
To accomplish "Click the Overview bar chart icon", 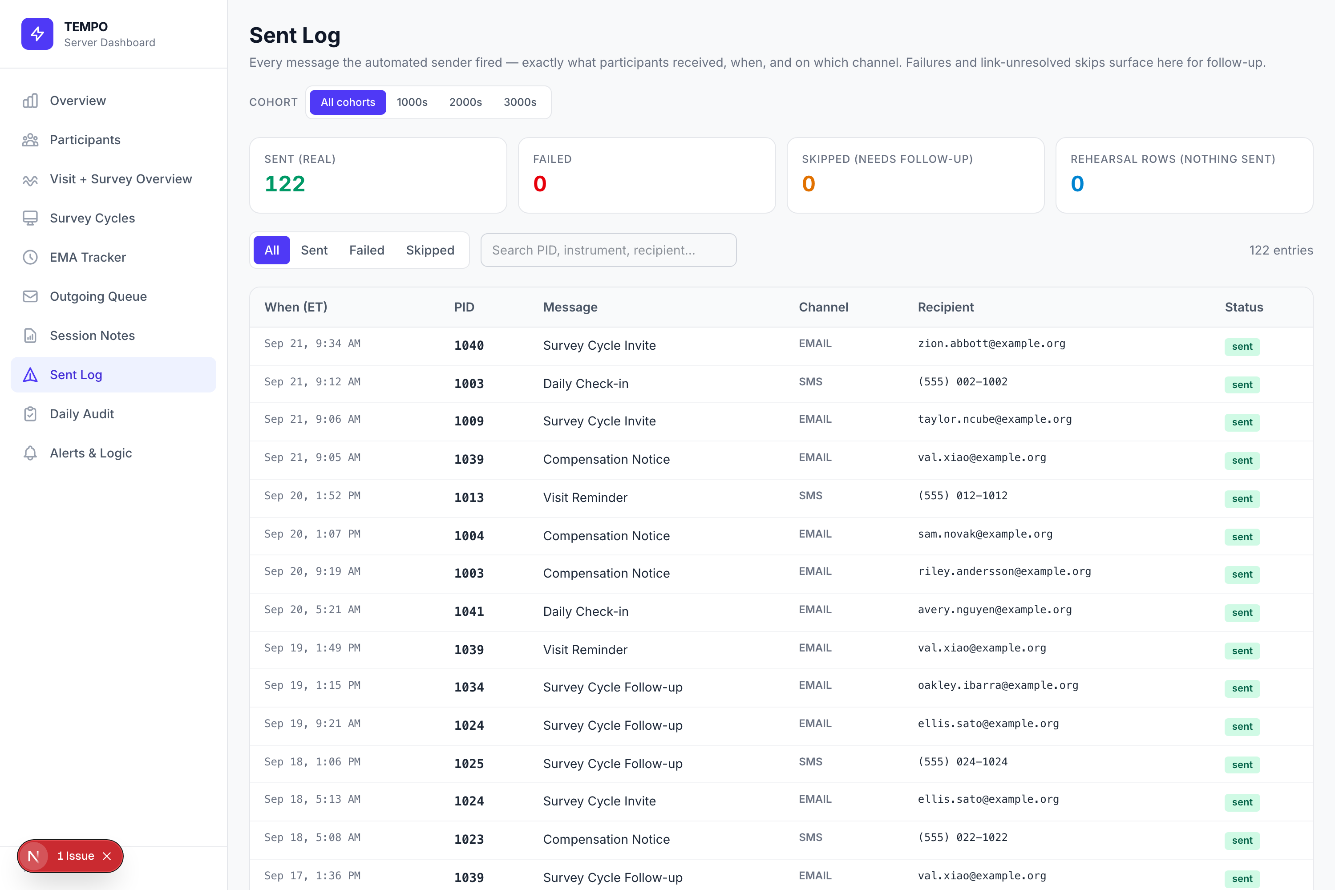I will (30, 101).
